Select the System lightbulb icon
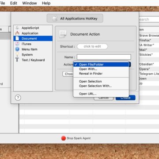This screenshot has width=159, height=159. tap(17, 55)
